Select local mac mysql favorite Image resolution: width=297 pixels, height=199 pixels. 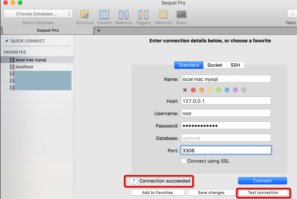(37, 60)
